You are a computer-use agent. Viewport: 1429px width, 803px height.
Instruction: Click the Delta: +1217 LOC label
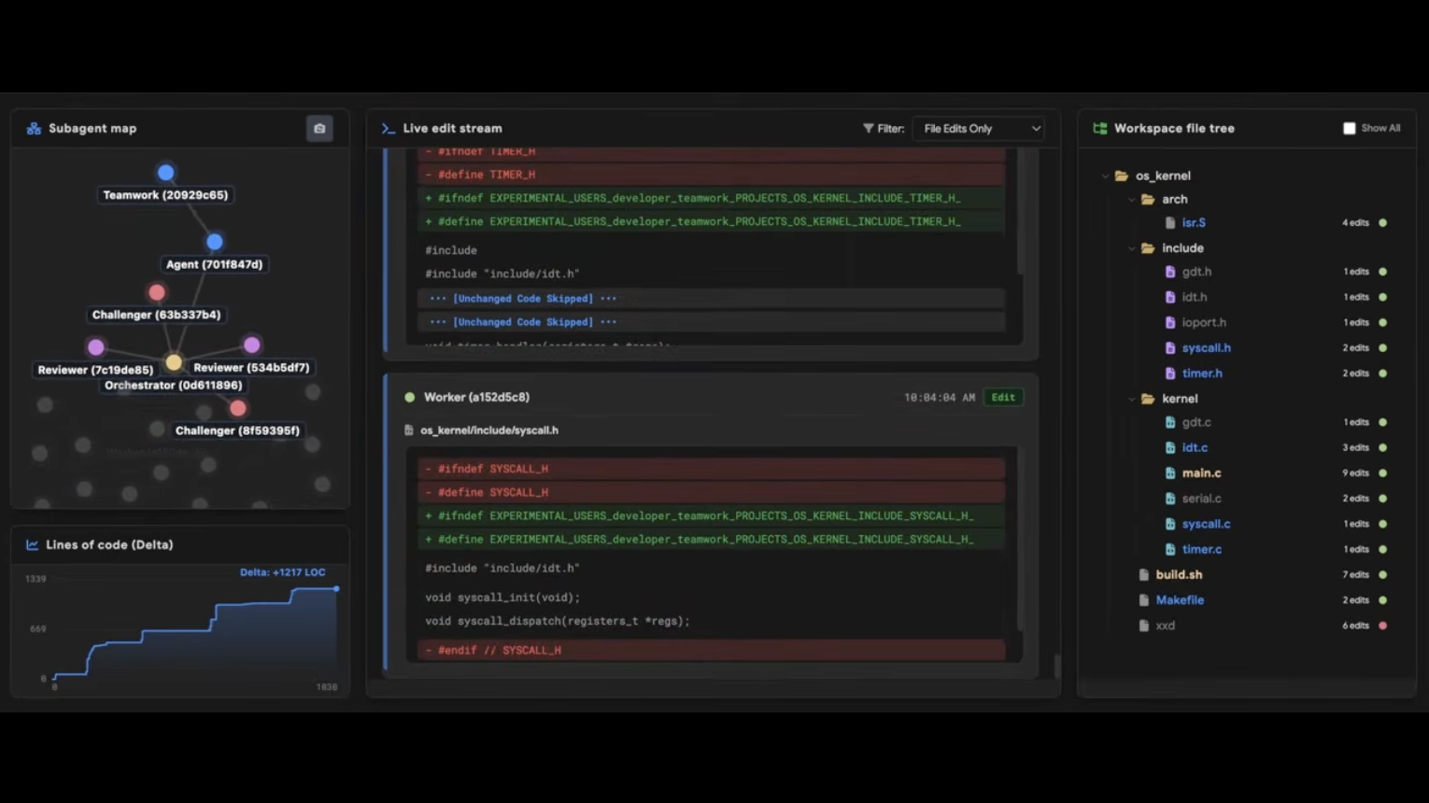[x=282, y=572]
